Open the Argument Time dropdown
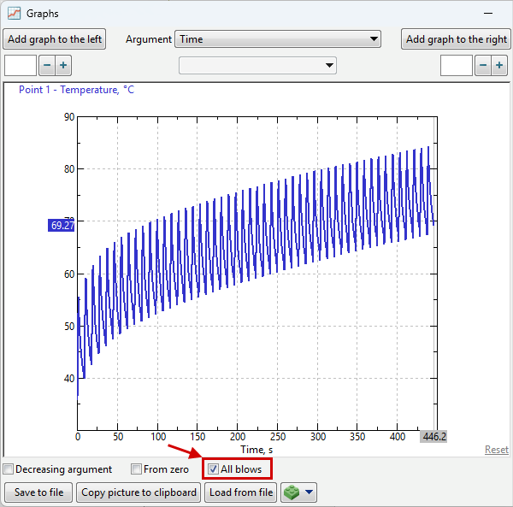 278,39
